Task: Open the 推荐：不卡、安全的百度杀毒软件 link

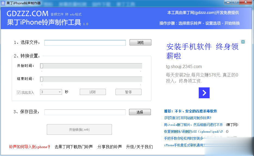Action: [x=191, y=111]
